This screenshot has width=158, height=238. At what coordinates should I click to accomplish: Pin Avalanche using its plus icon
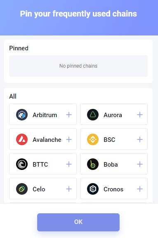pyautogui.click(x=69, y=139)
